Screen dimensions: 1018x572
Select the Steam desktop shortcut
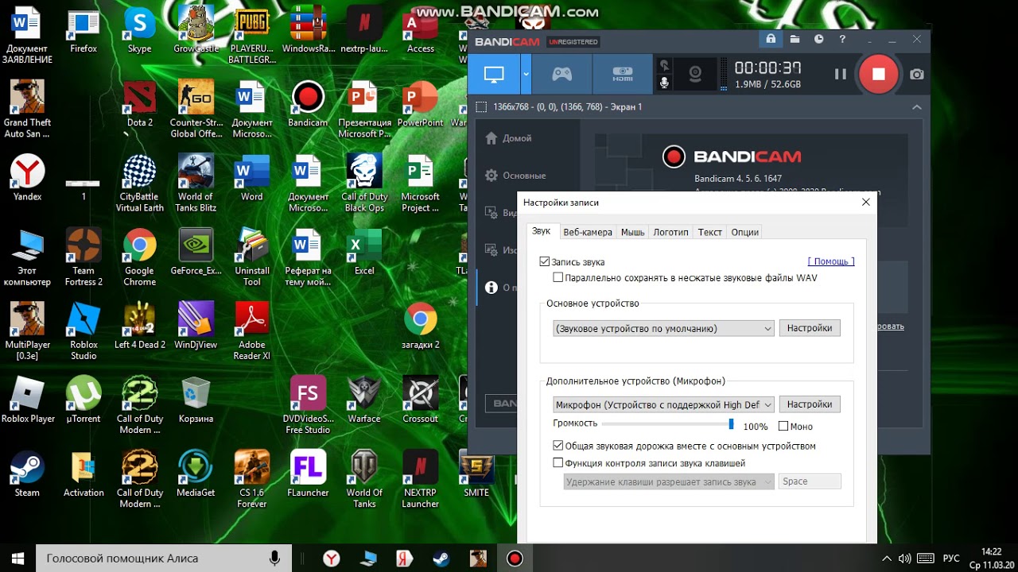(27, 474)
